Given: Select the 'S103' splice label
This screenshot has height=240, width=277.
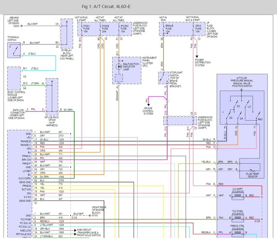Looking at the screenshot, I should coord(74,218).
